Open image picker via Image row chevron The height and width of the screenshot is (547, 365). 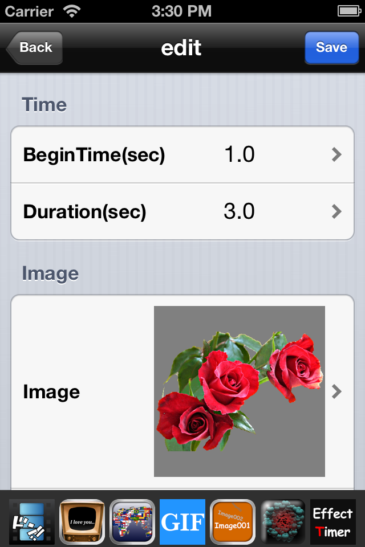click(x=336, y=391)
